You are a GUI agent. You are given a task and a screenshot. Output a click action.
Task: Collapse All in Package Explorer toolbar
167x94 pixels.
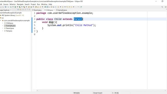[x=18, y=10]
